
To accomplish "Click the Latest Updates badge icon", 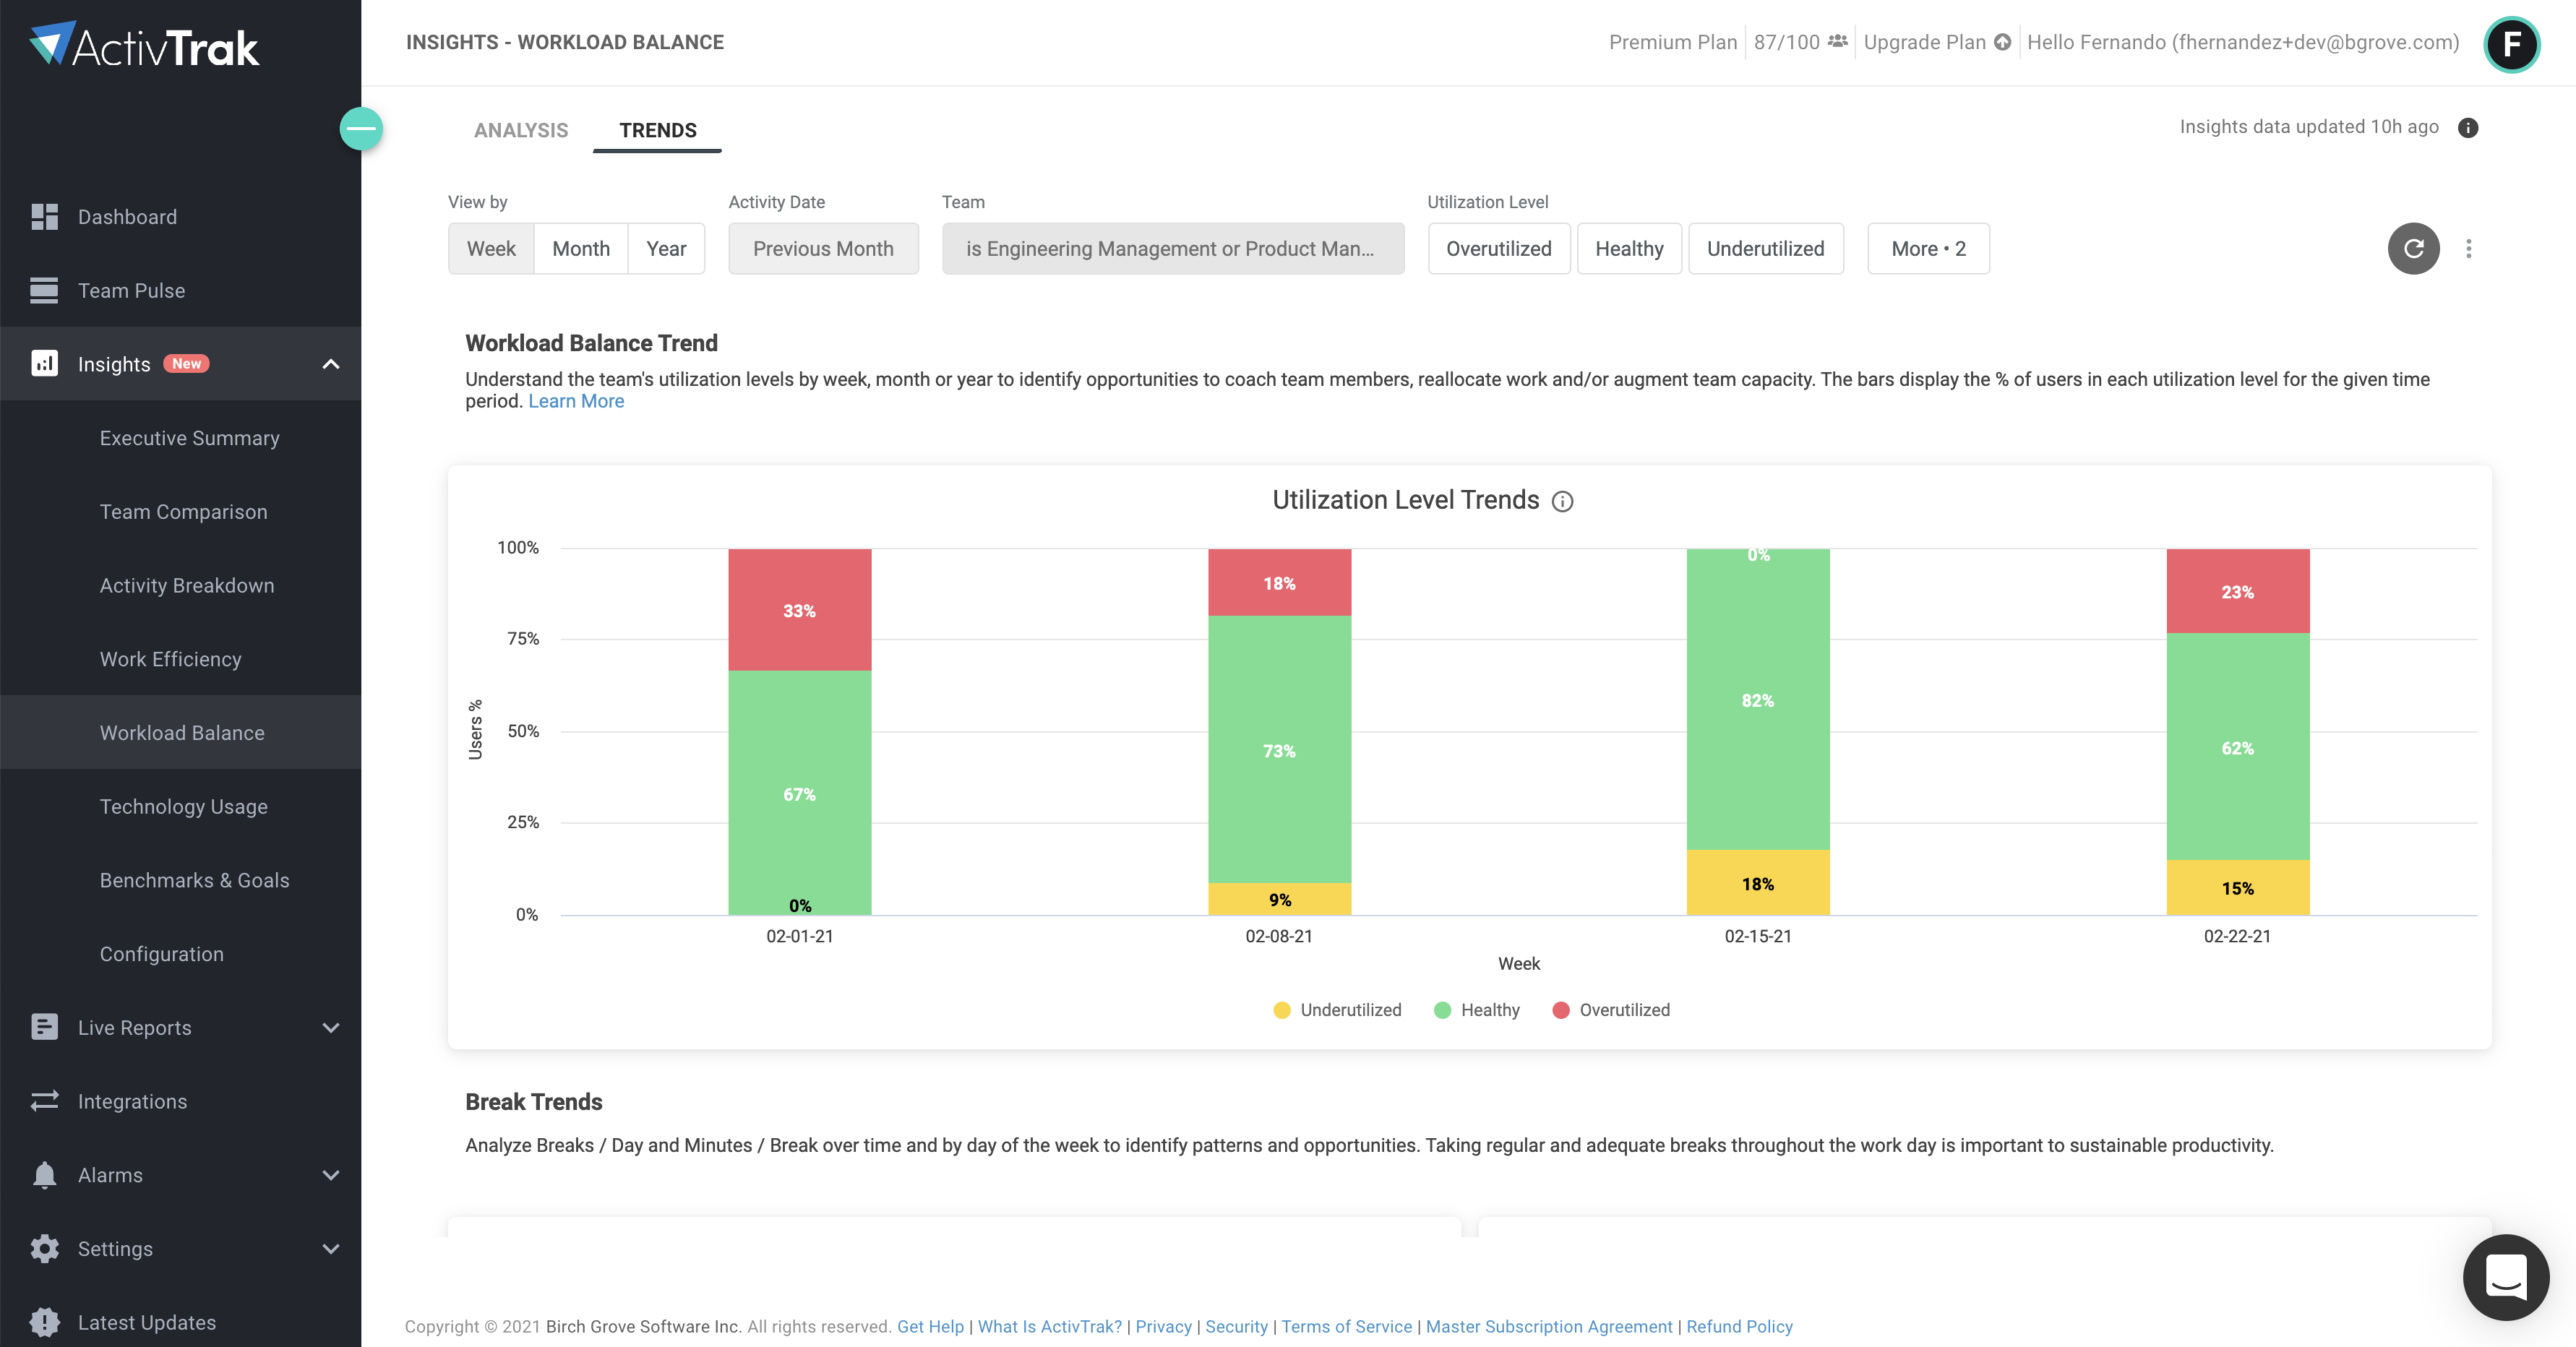I will [x=44, y=1322].
